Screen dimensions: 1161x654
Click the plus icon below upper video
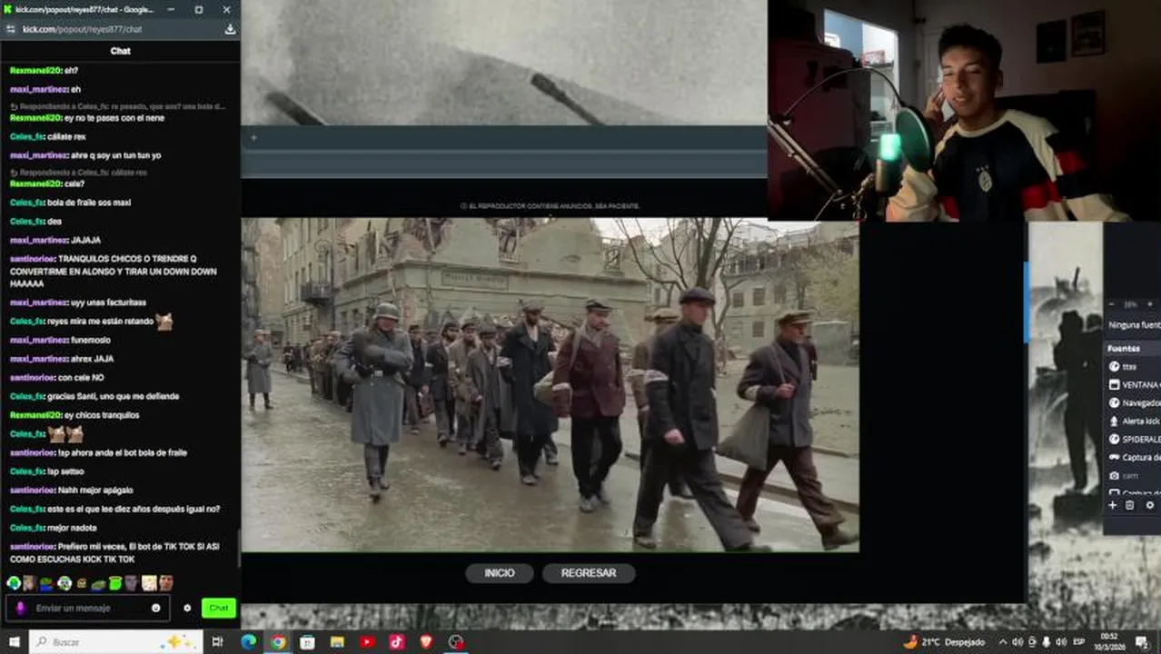(x=253, y=138)
